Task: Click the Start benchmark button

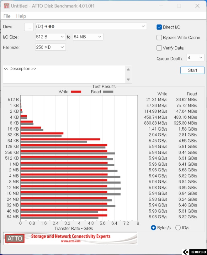Action: pos(192,70)
